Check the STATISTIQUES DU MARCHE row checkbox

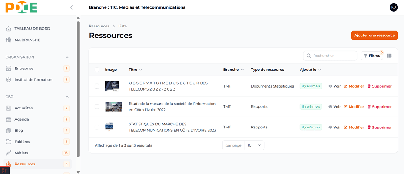[97, 127]
